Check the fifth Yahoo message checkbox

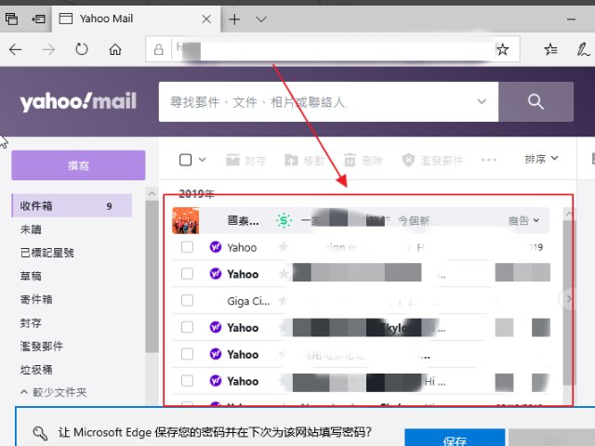point(187,380)
